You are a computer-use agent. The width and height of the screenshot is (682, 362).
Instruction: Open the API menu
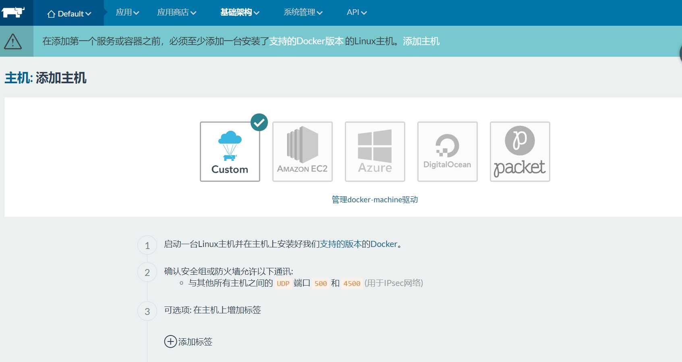coord(357,12)
